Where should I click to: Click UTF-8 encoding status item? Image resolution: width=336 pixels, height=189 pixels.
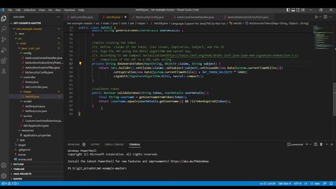pos(298,183)
